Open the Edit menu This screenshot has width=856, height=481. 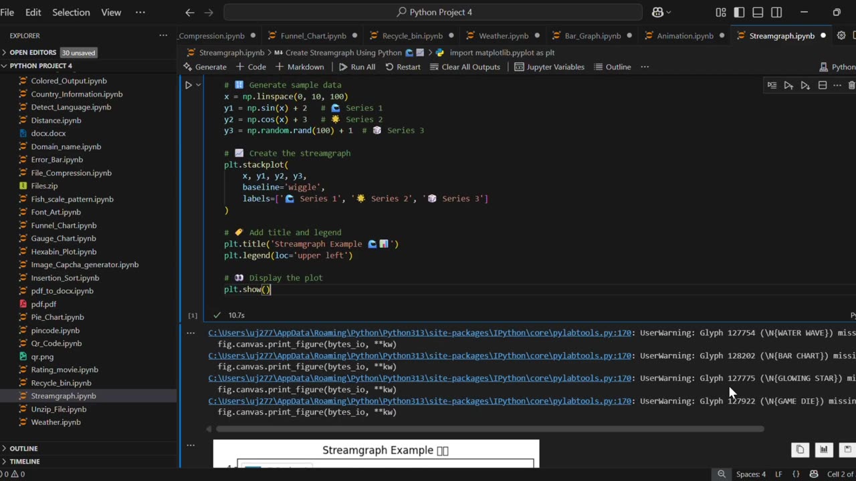[x=33, y=12]
